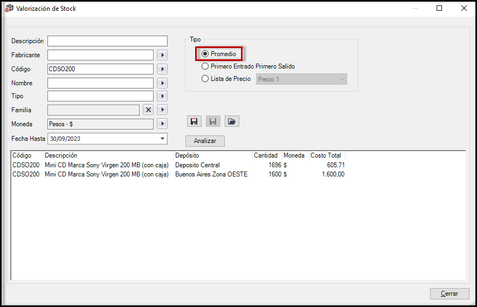This screenshot has height=307, width=477.
Task: Click the Nombre input field
Action: [100, 83]
